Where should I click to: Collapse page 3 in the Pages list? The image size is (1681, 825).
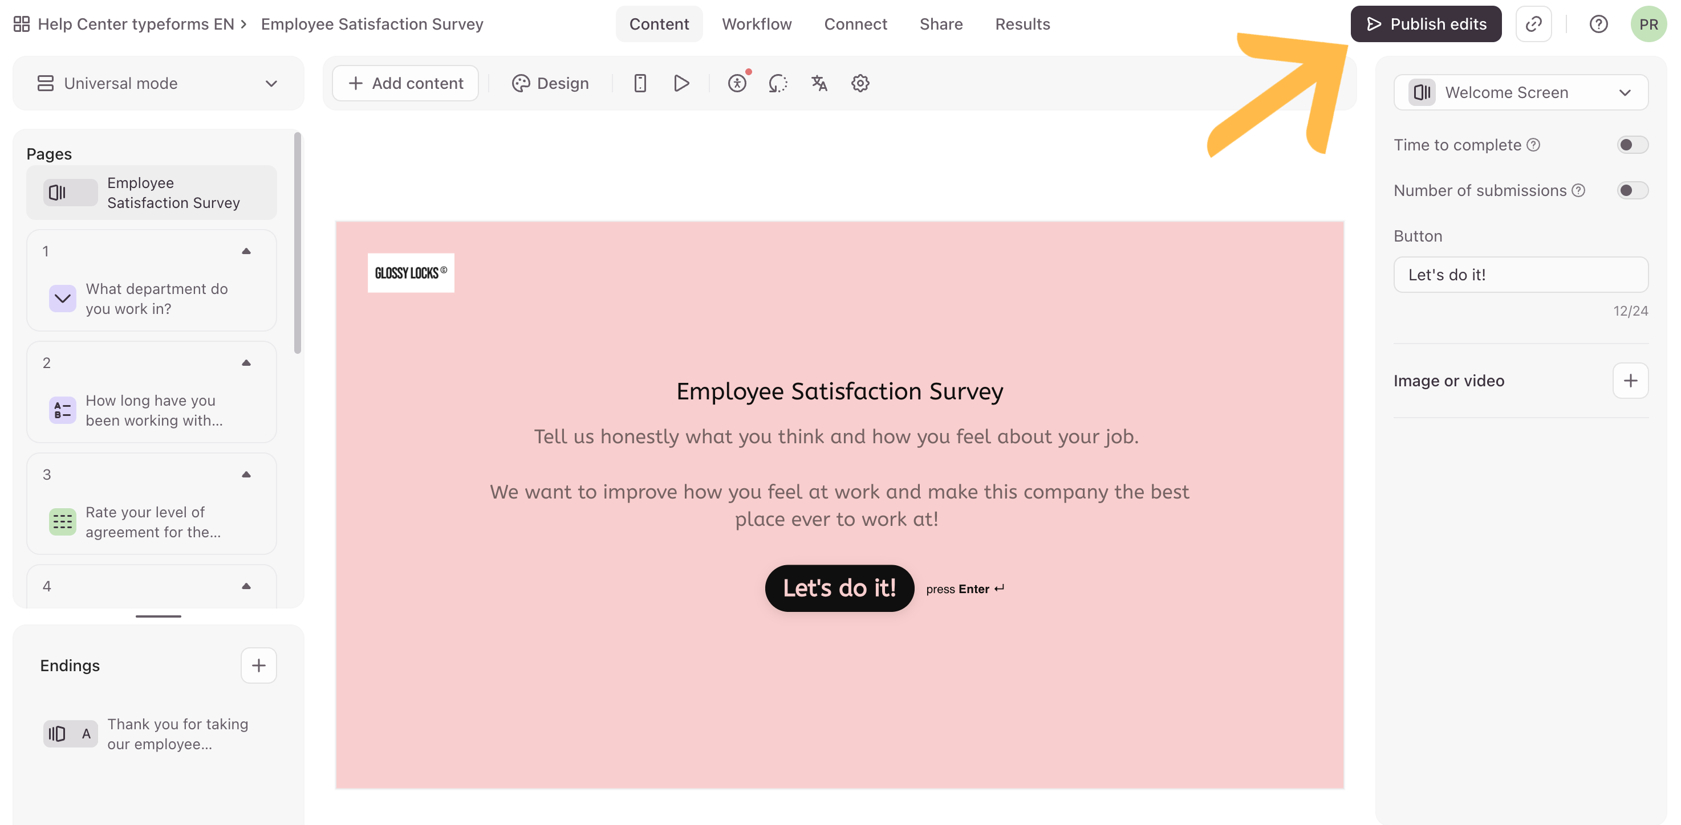[x=246, y=475]
